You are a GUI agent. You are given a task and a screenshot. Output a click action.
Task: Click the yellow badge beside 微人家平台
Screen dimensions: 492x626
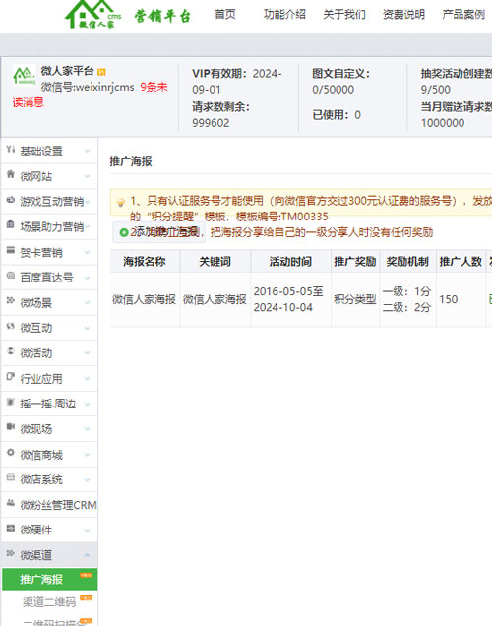click(101, 72)
